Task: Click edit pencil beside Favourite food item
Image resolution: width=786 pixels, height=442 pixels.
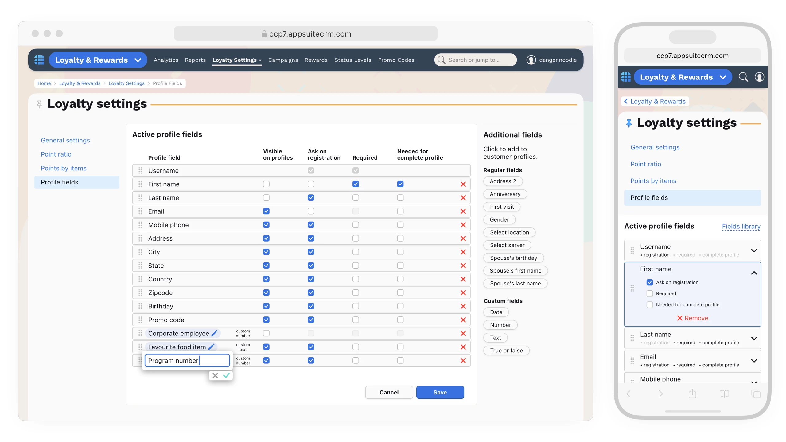Action: [211, 347]
